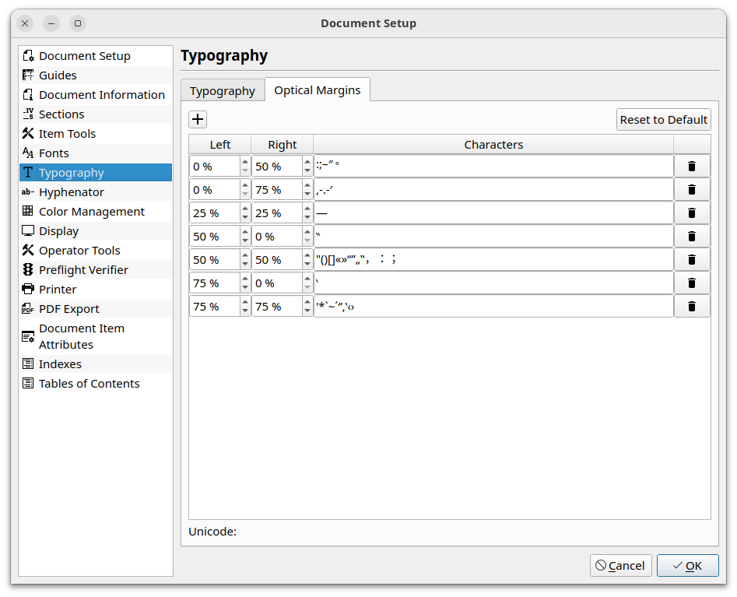Open the Hyphenator section

point(71,192)
